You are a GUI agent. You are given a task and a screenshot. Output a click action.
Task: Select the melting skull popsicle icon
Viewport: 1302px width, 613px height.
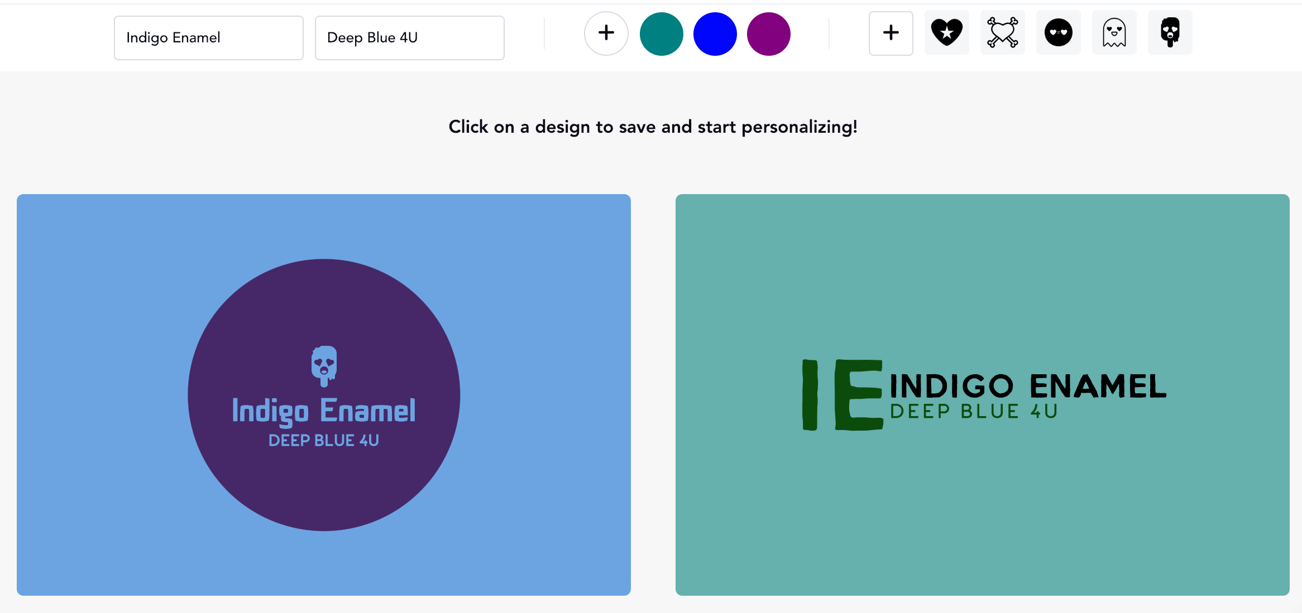[x=1170, y=33]
